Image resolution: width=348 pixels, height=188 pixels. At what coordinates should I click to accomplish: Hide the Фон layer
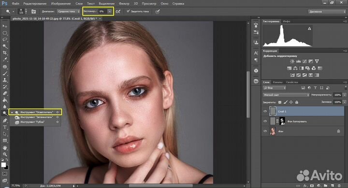click(265, 131)
